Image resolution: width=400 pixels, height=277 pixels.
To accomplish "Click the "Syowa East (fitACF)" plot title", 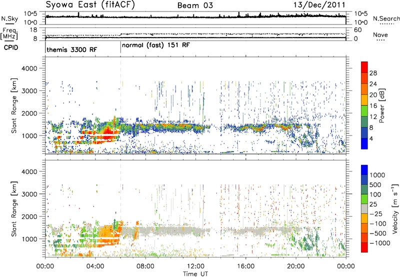I will coord(90,5).
